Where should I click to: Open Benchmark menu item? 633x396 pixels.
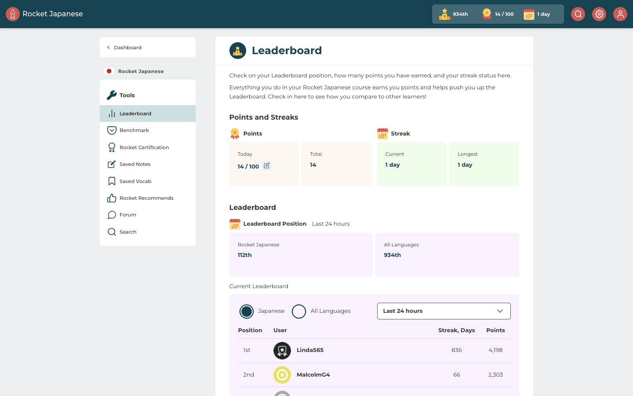coord(148,130)
